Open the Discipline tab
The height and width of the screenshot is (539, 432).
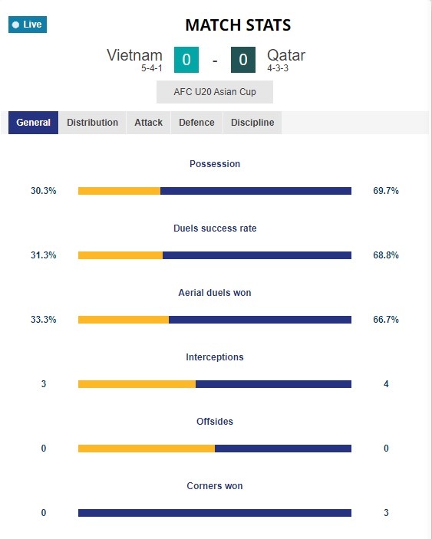(x=252, y=123)
